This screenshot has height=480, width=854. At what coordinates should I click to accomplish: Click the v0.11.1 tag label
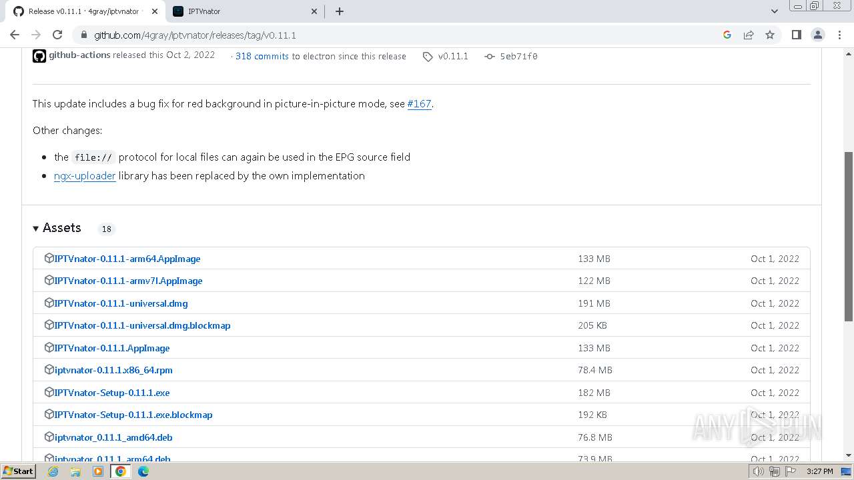(453, 56)
